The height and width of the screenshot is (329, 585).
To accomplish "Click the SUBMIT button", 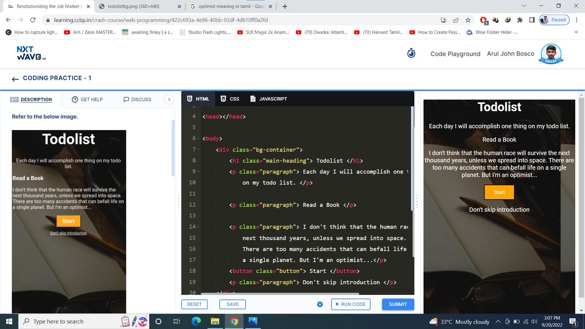I will pyautogui.click(x=398, y=304).
